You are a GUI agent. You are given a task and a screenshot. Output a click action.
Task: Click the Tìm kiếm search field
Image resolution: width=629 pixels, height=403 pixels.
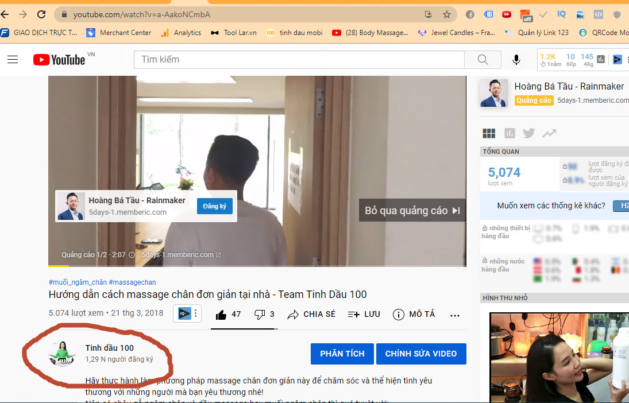(299, 60)
